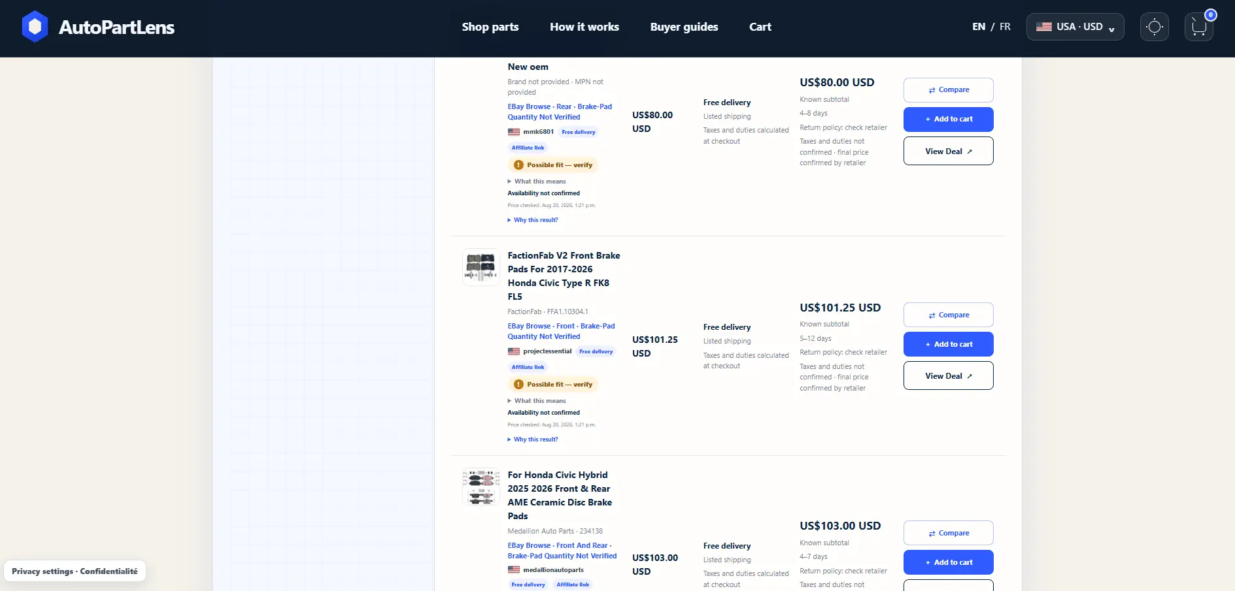This screenshot has width=1235, height=591.
Task: Click the New oem listing title
Action: point(528,67)
